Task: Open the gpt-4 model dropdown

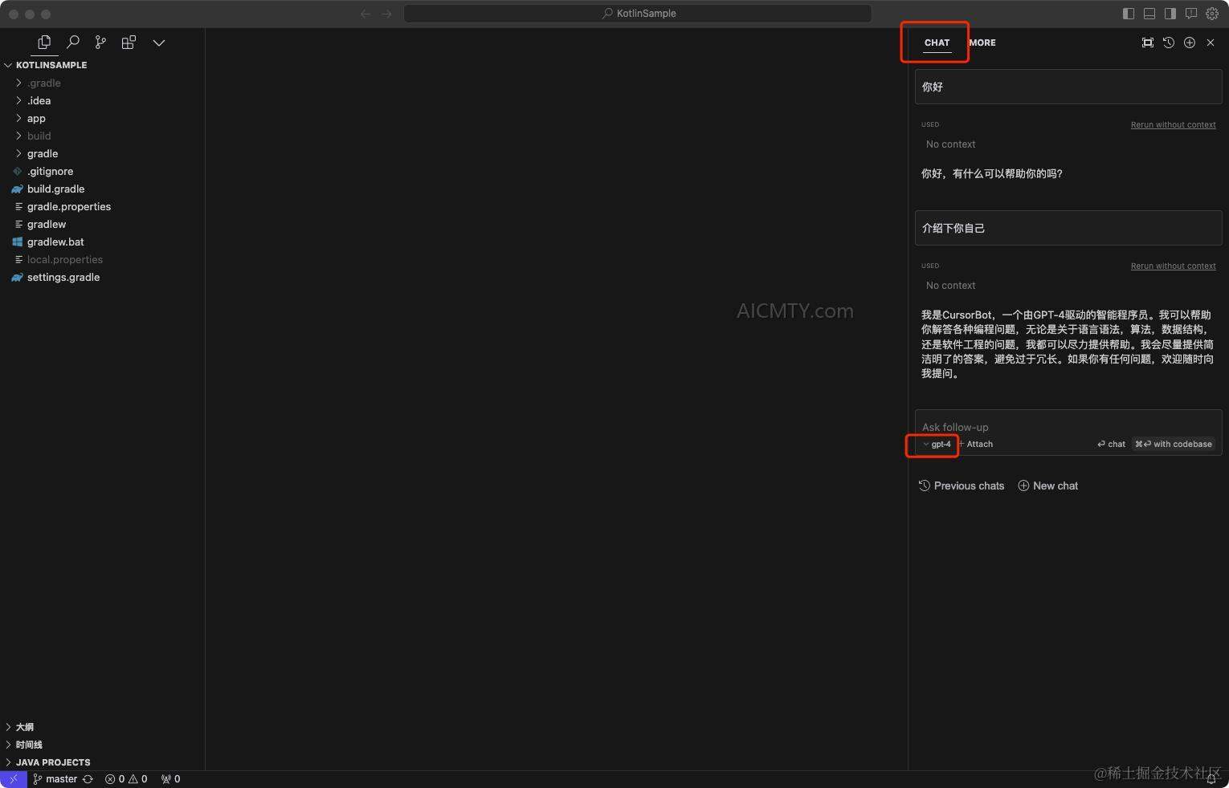Action: point(936,444)
